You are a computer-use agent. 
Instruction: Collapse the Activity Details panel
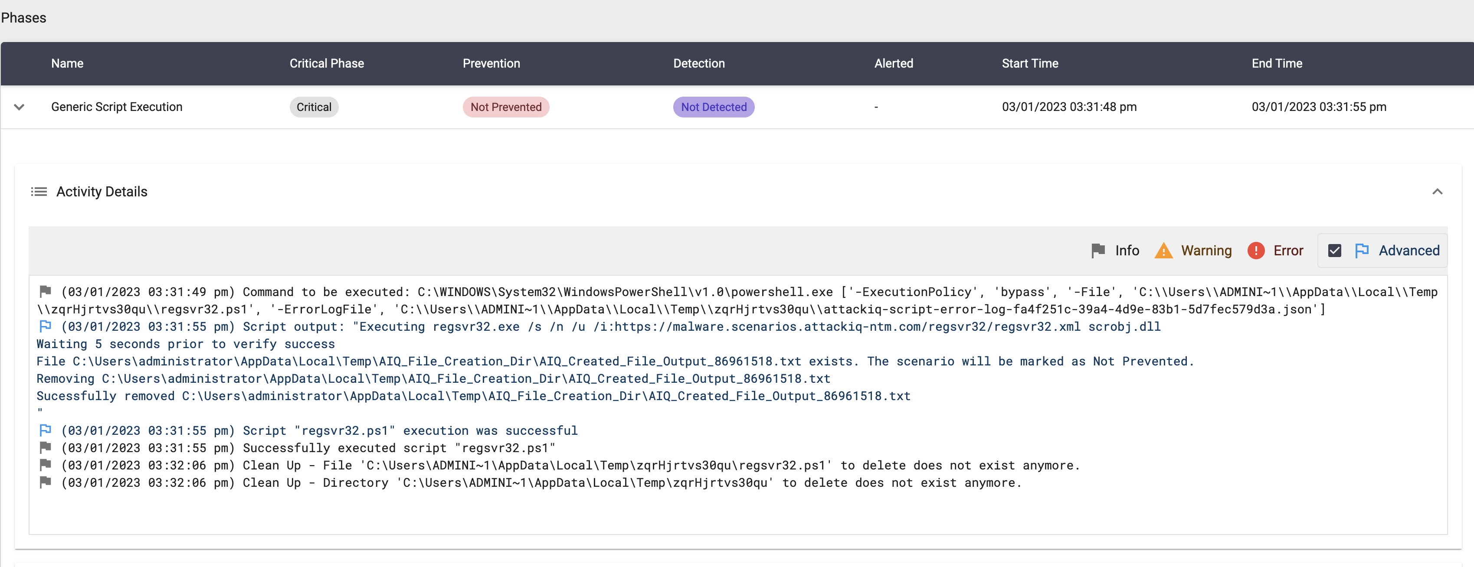tap(1437, 192)
